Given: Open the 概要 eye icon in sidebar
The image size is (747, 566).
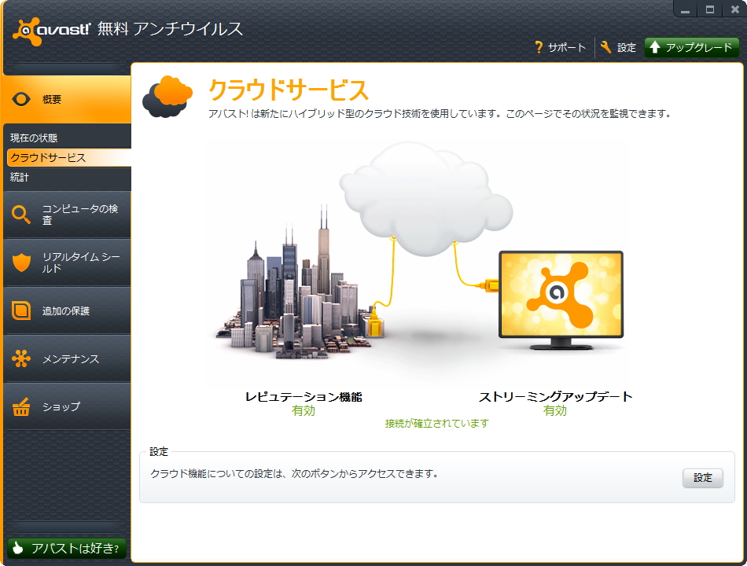Looking at the screenshot, I should click(x=23, y=99).
